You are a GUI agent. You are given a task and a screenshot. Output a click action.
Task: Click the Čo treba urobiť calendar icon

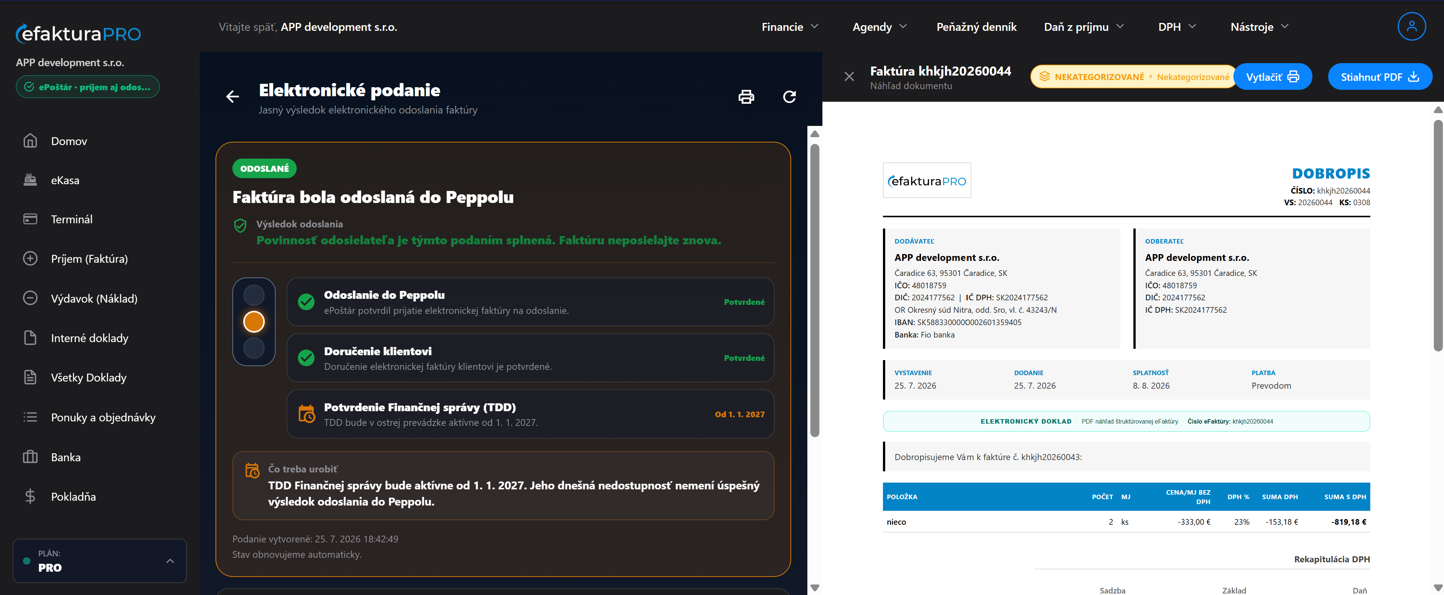252,470
